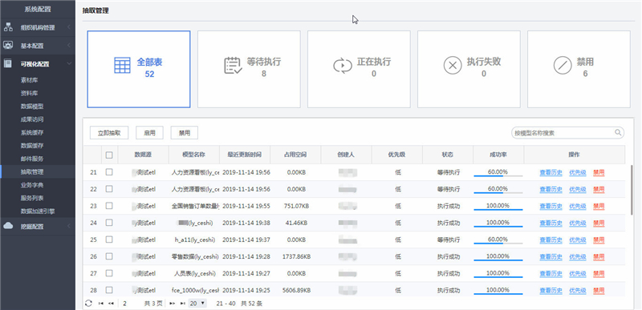Open 业务字典 in the sidebar
Image resolution: width=642 pixels, height=310 pixels.
click(x=32, y=185)
